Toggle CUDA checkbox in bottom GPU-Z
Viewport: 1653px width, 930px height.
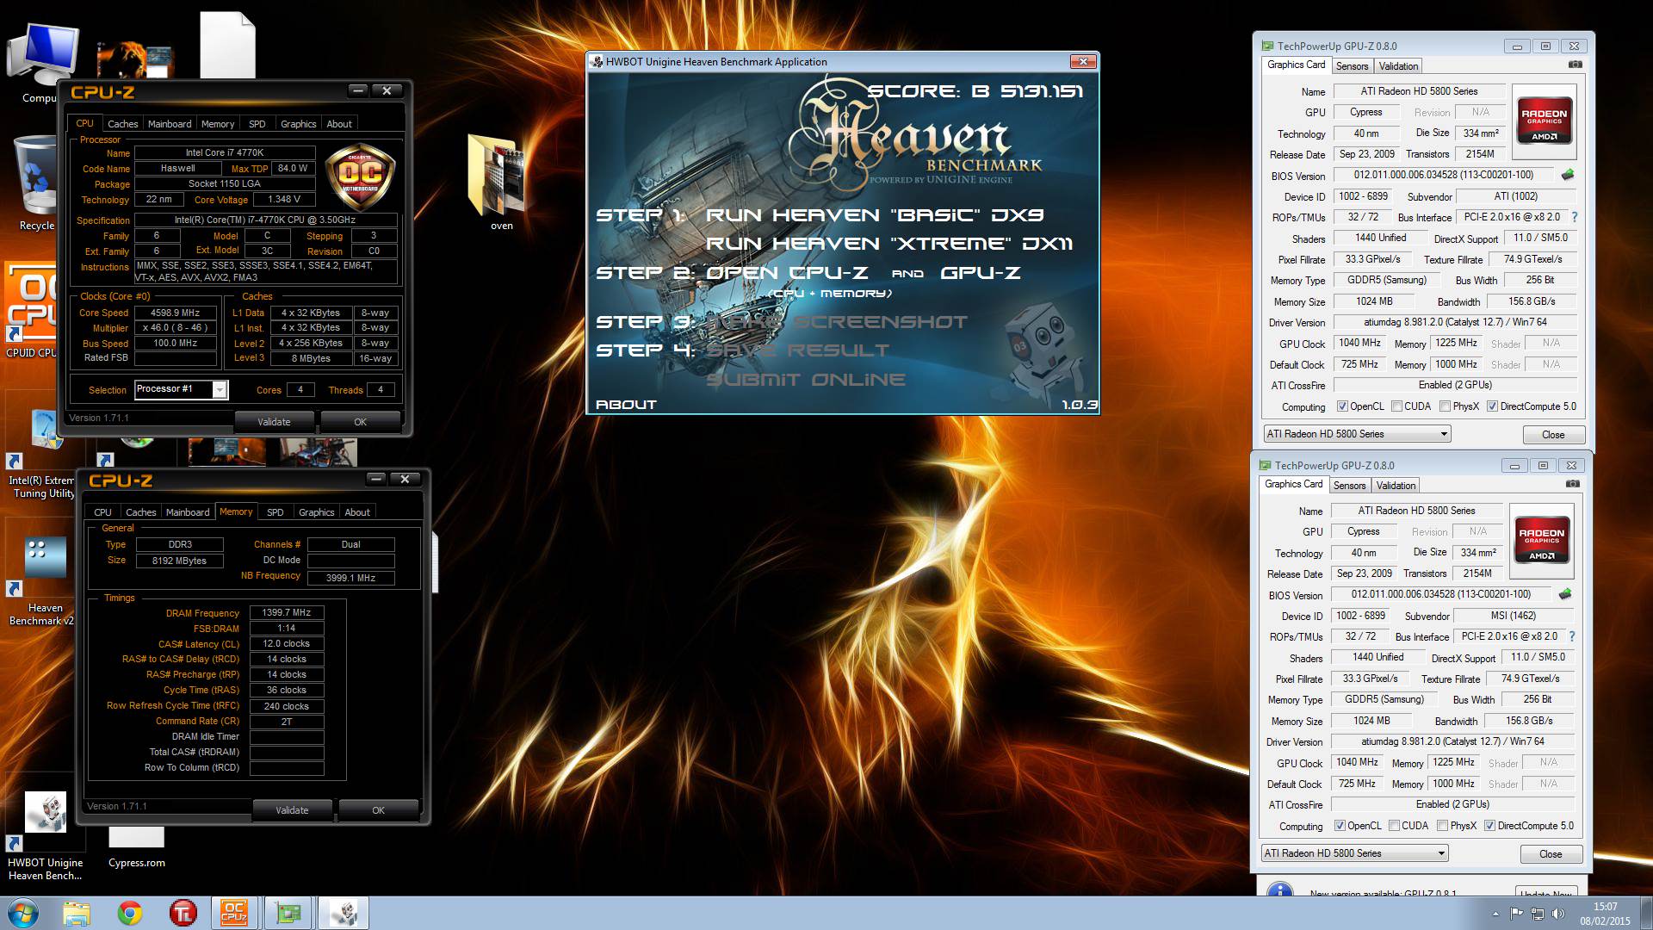tap(1394, 826)
